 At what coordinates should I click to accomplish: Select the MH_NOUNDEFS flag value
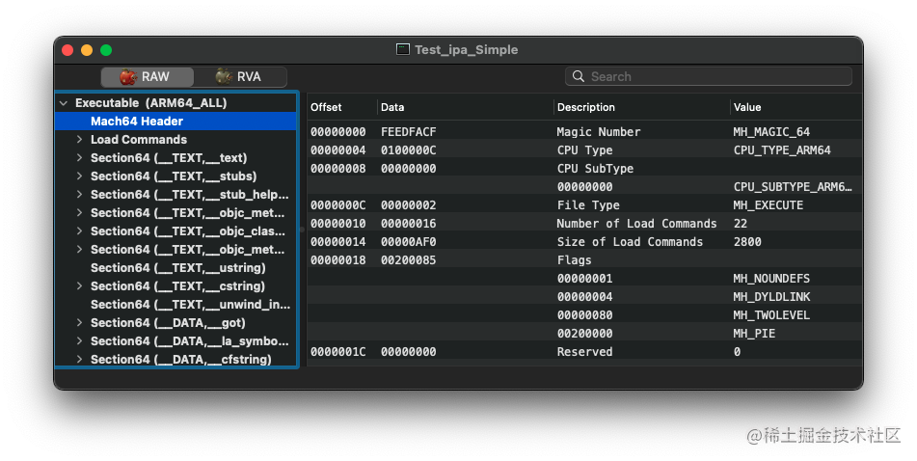[771, 279]
